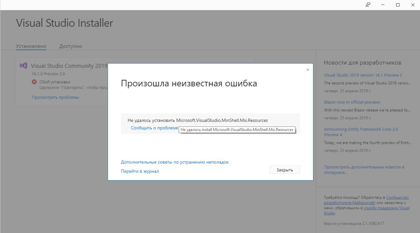Click the Просмотреть проблемы link
This screenshot has height=233, width=420.
(x=55, y=97)
